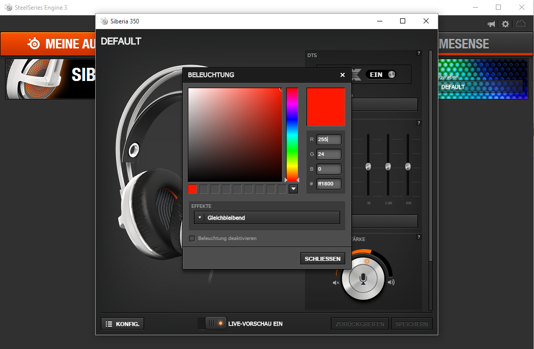The height and width of the screenshot is (349, 534).
Task: Select the Siberia headset thumbnail in the Engine window
Action: pyautogui.click(x=50, y=79)
